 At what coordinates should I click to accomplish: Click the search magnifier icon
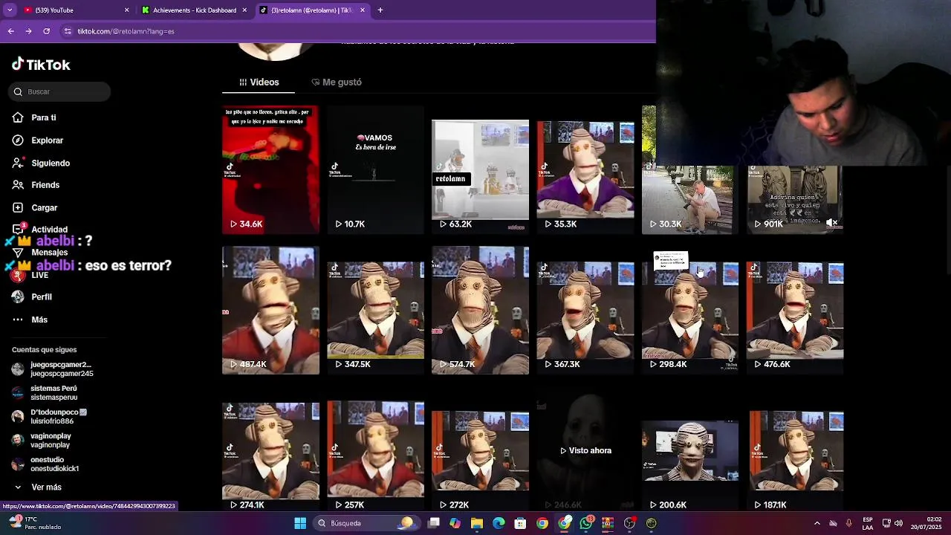pyautogui.click(x=18, y=91)
